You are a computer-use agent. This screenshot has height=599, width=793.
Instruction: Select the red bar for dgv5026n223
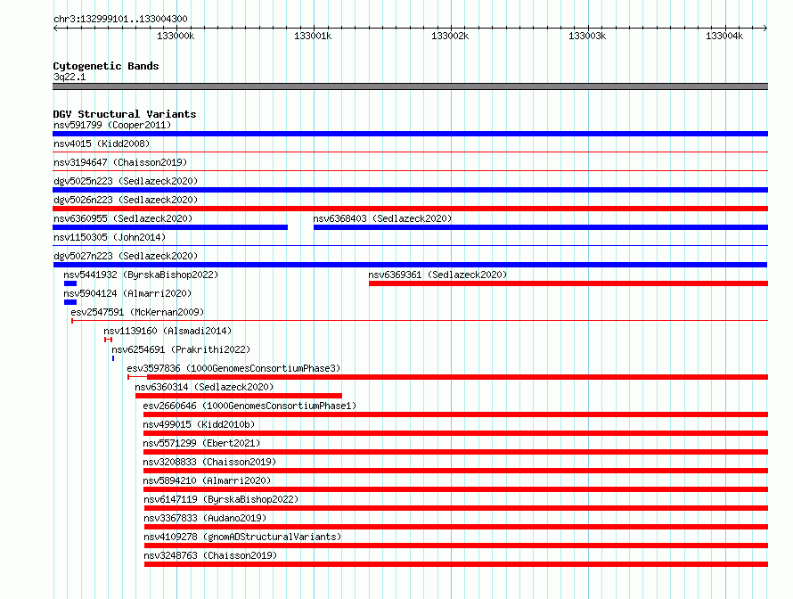point(410,209)
